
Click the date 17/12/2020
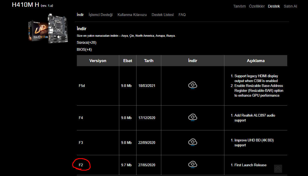[147, 118]
